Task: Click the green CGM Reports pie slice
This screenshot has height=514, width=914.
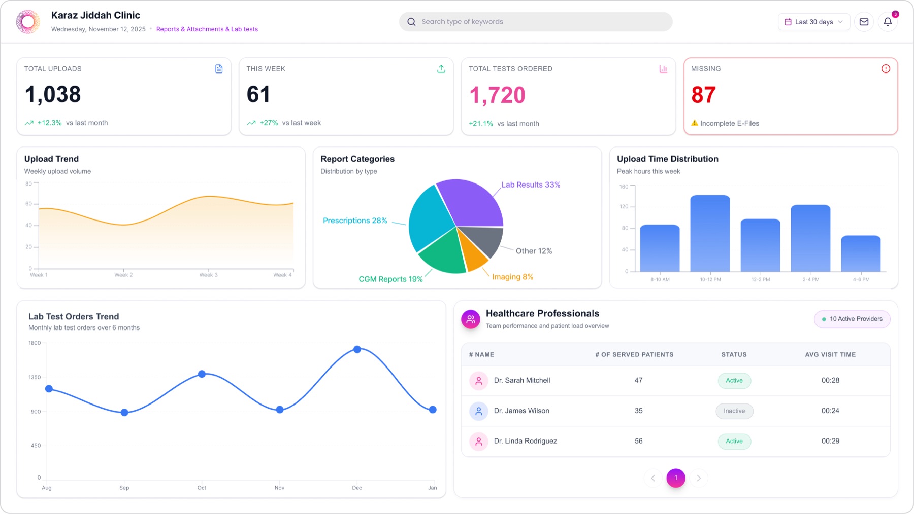Action: (x=444, y=252)
